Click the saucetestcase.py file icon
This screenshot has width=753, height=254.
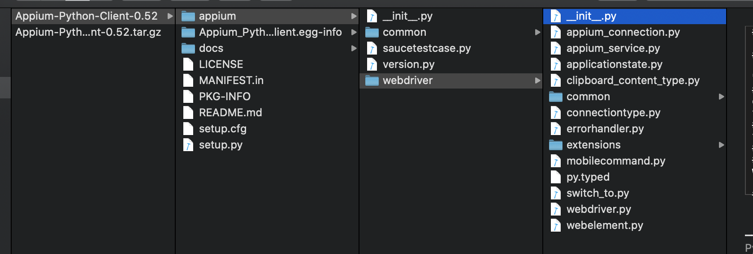[372, 48]
